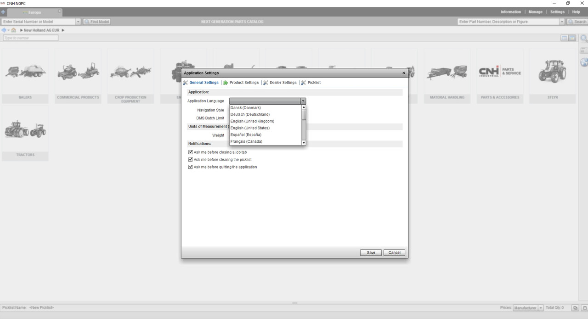Open the Balers category thumbnail

pos(25,75)
